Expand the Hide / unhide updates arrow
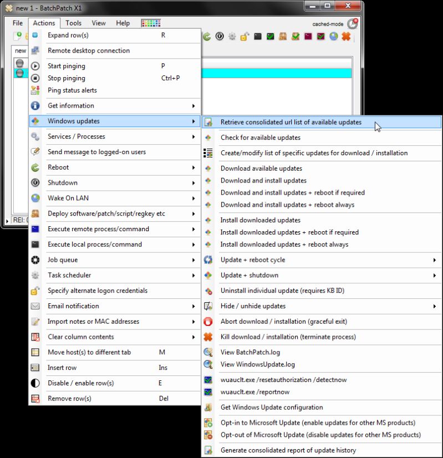The width and height of the screenshot is (443, 458). [x=435, y=307]
